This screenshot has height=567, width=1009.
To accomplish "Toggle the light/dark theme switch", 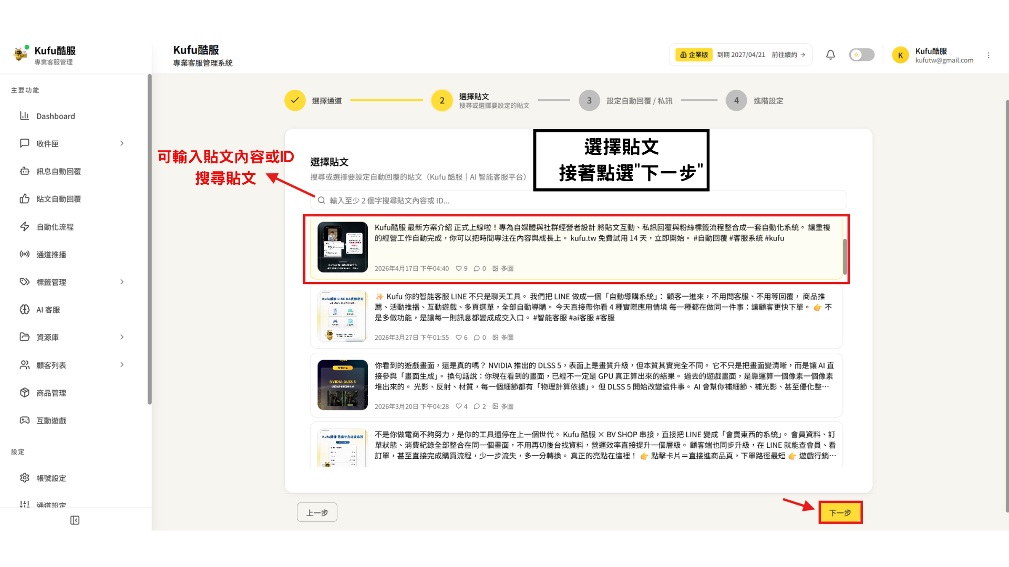I will [861, 55].
